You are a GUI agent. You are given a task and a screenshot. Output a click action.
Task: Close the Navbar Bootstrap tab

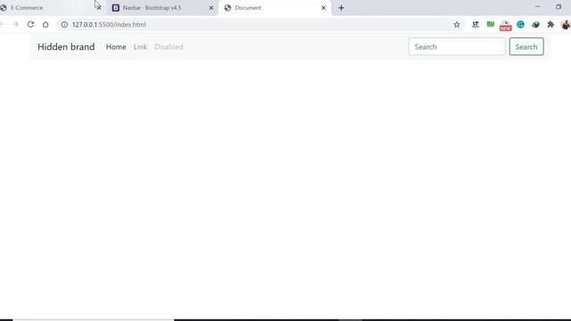[x=211, y=8]
